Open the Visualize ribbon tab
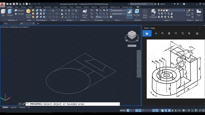Image resolution: width=205 pixels, height=115 pixels. point(38,7)
